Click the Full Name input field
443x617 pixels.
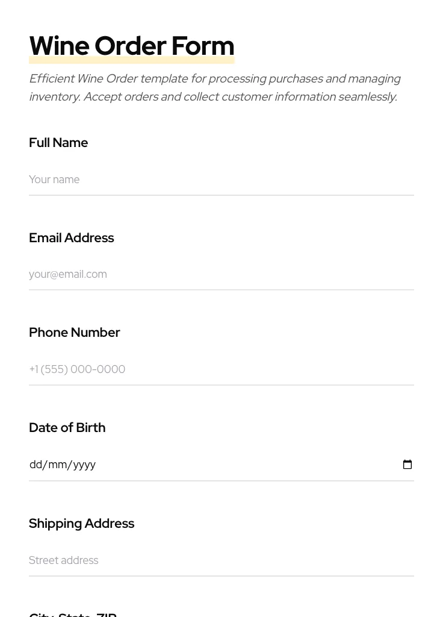tap(221, 180)
